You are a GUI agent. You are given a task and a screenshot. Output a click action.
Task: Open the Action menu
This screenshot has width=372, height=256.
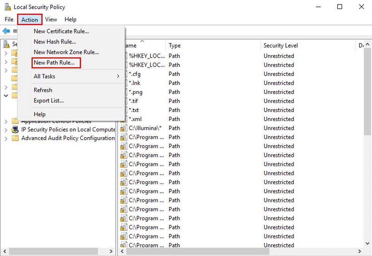[30, 19]
